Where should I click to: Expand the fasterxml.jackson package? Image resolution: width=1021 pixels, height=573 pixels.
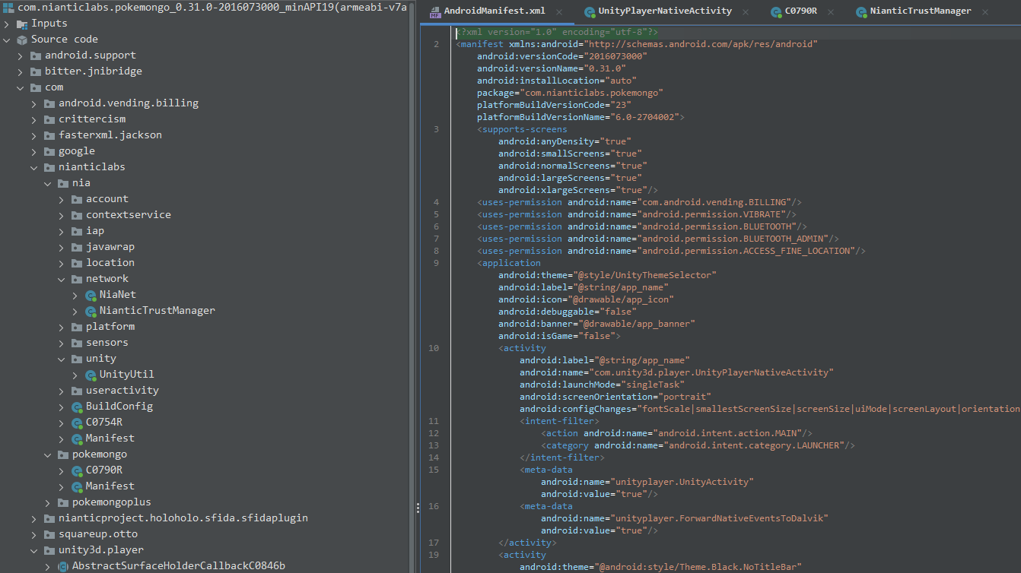[x=34, y=135]
